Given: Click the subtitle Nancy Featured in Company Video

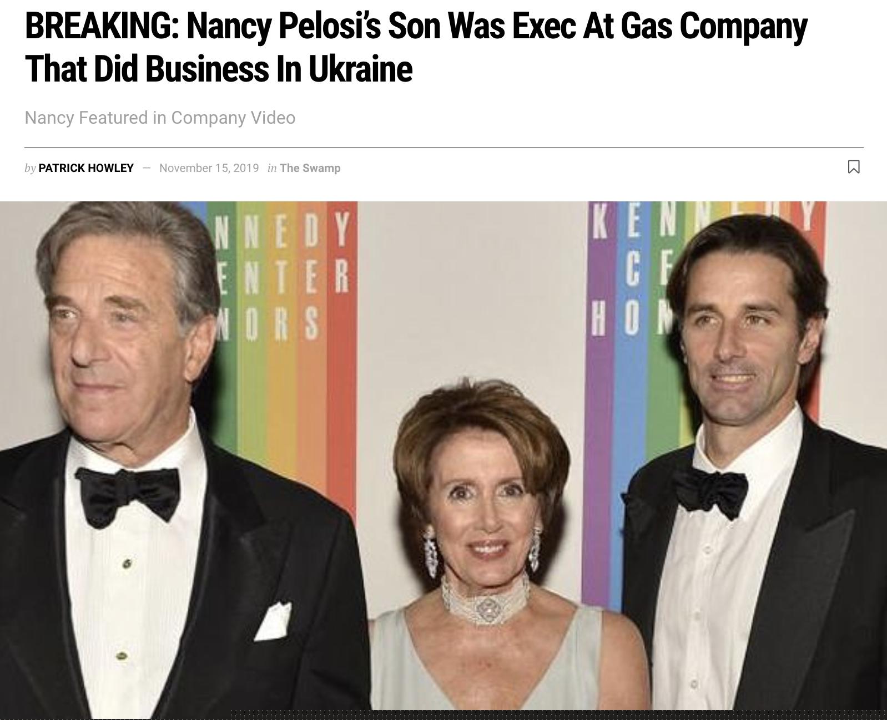Looking at the screenshot, I should (x=160, y=118).
